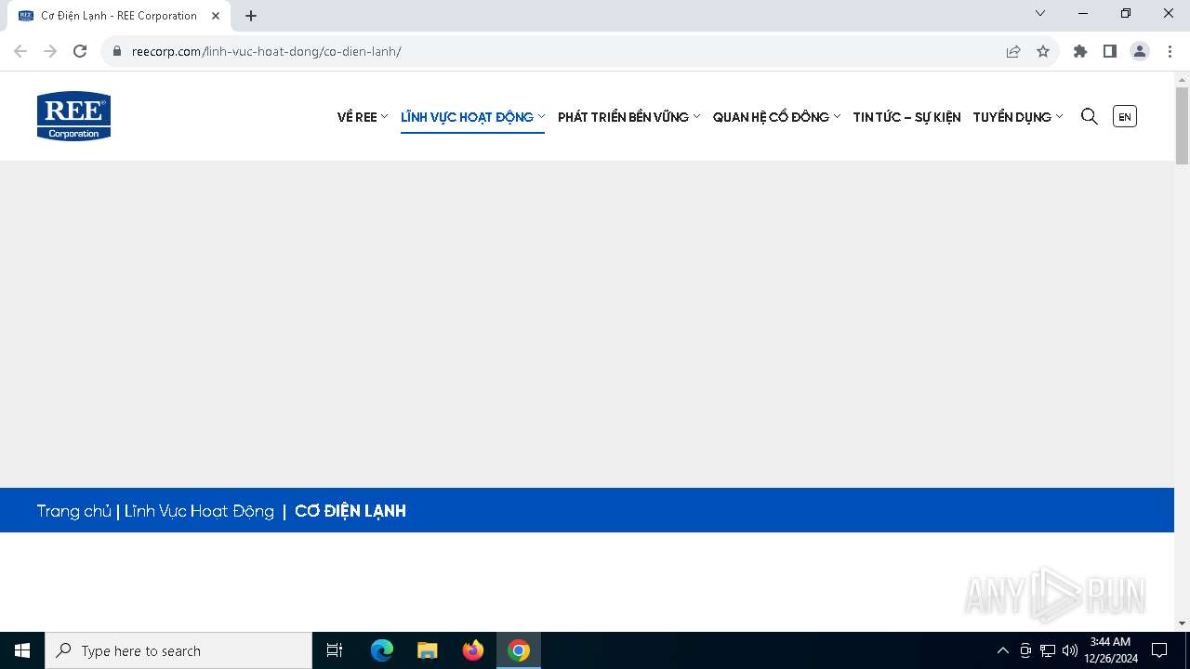Screen dimensions: 1190x669
Task: Click the taskbar search box
Action: click(178, 650)
